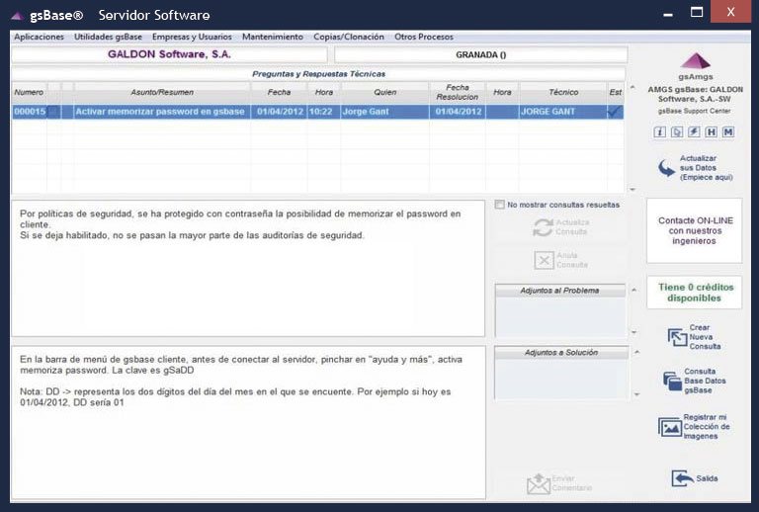Click the Quien column header
The height and width of the screenshot is (512, 759).
point(384,92)
